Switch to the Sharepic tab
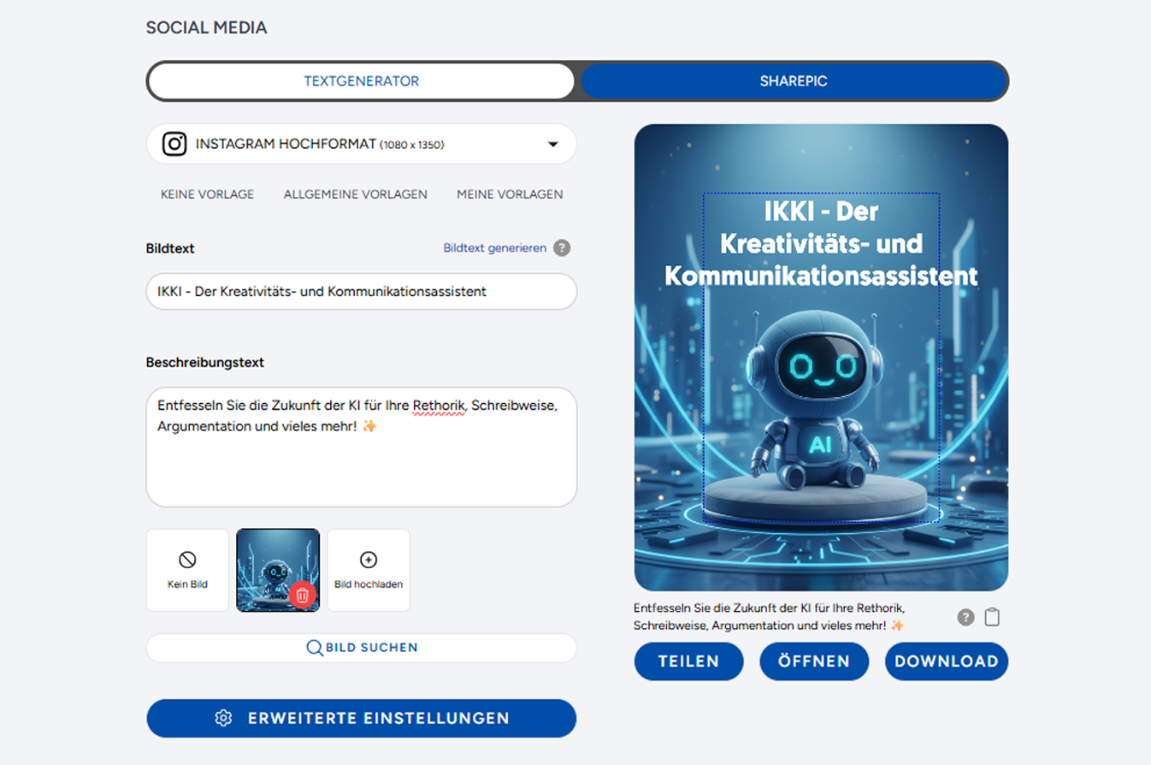The image size is (1151, 765). 793,81
